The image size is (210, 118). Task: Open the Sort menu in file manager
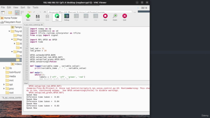pyautogui.click(x=23, y=8)
